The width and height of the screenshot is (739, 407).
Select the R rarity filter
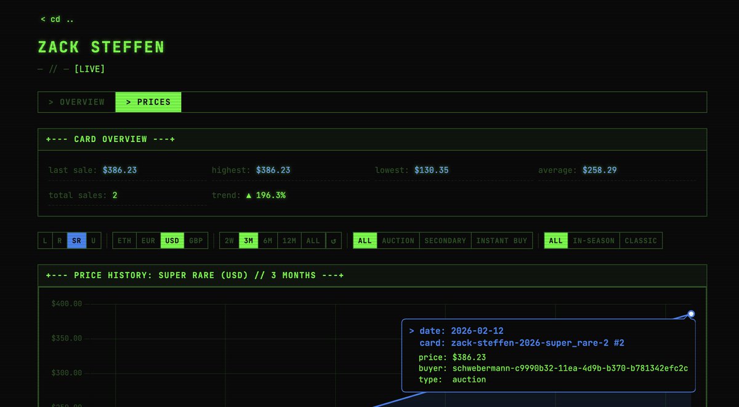pos(60,240)
